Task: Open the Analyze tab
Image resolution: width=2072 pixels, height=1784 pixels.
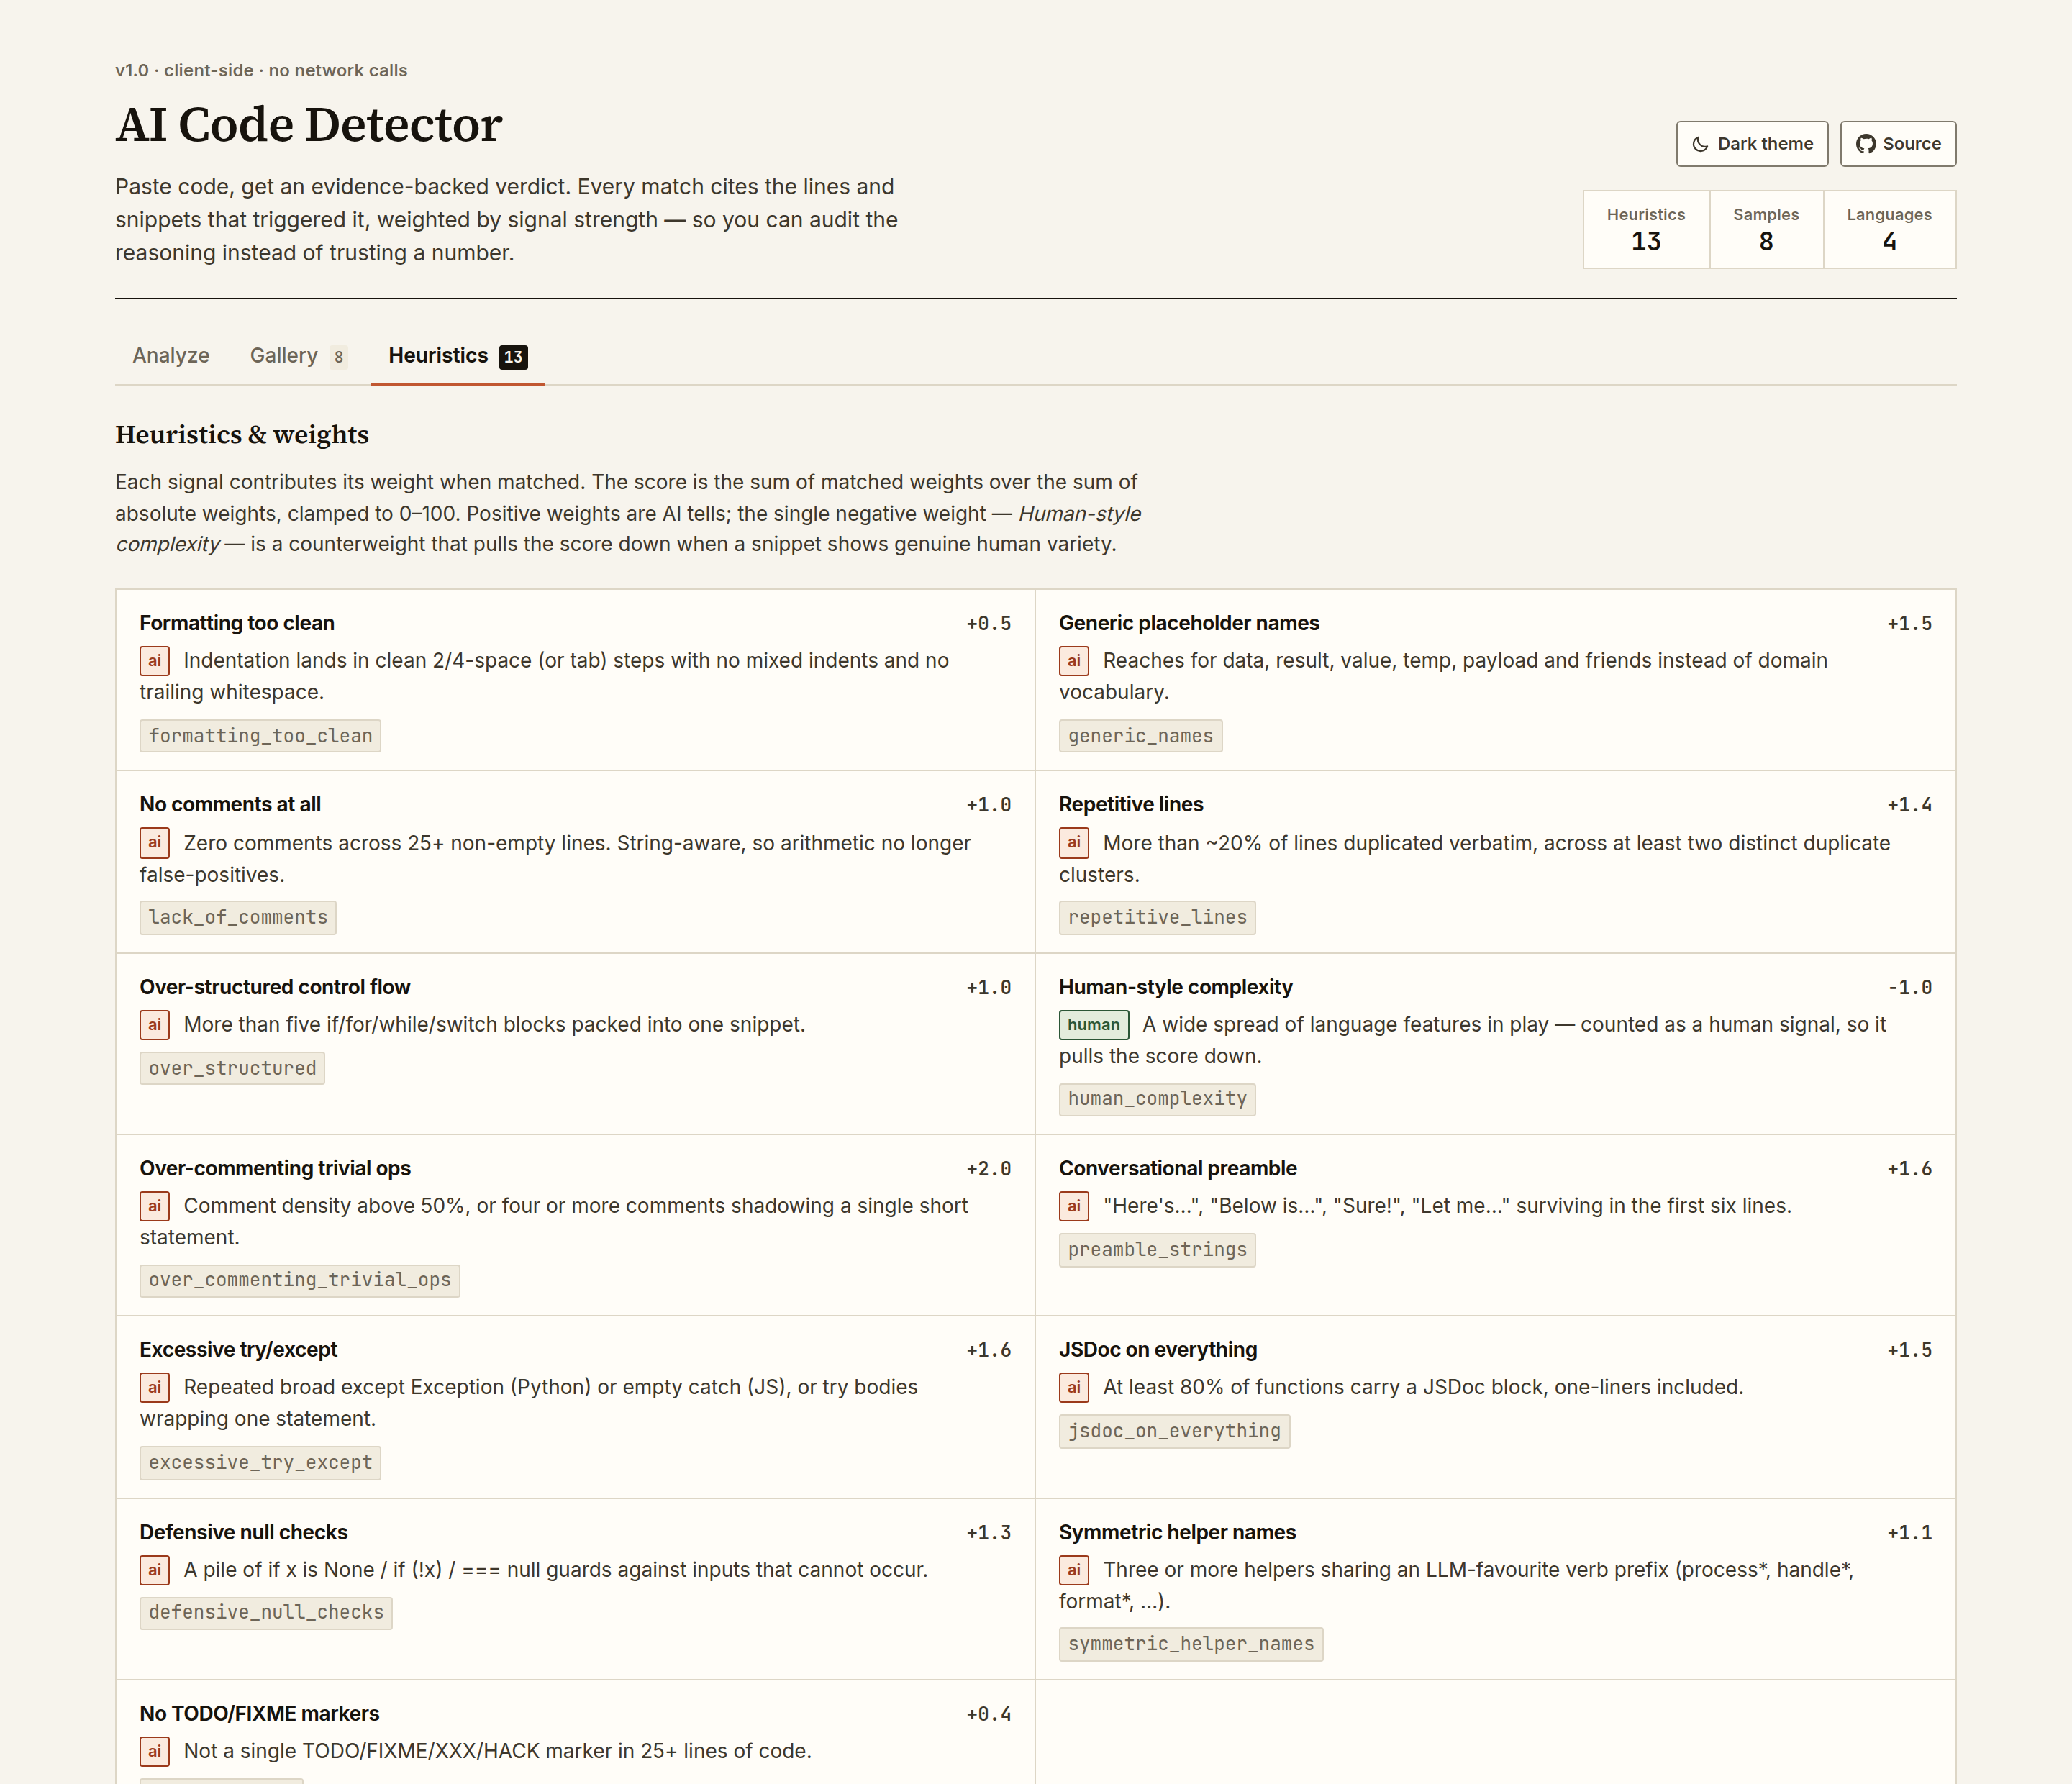Action: [x=171, y=356]
